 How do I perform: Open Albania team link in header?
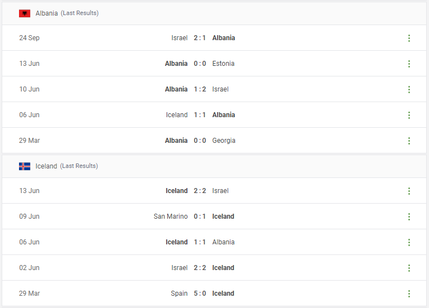(x=46, y=13)
